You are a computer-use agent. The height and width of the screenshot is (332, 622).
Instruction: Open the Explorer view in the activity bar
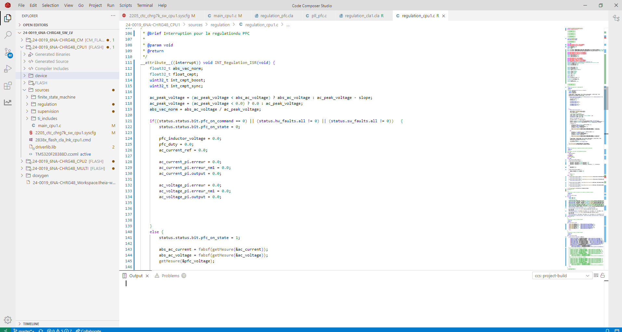(8, 18)
